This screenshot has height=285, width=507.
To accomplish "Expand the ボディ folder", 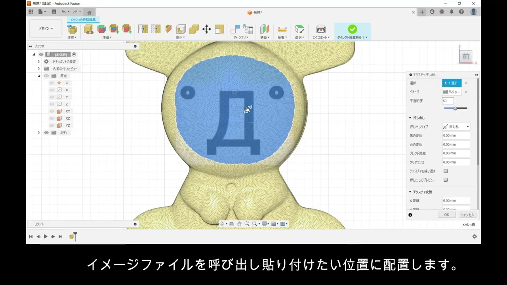I will tap(39, 133).
